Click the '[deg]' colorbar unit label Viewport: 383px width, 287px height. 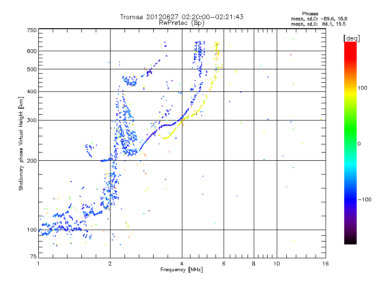point(351,38)
